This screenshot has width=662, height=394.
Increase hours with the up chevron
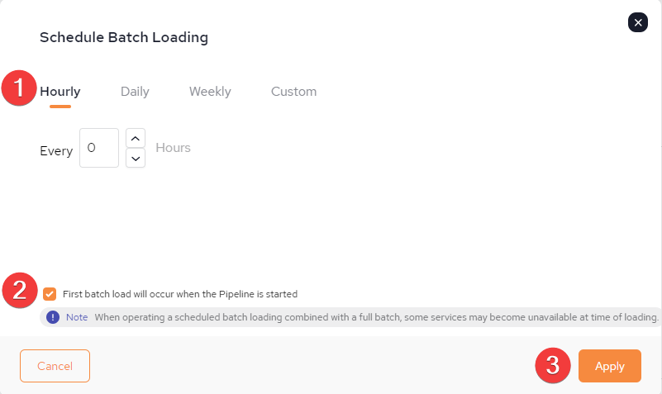point(136,138)
